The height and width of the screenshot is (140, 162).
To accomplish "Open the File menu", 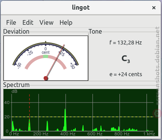I will pyautogui.click(x=11, y=22).
